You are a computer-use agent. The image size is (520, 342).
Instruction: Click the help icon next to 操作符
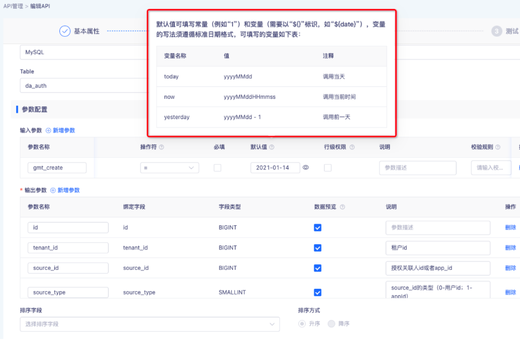[x=161, y=147]
